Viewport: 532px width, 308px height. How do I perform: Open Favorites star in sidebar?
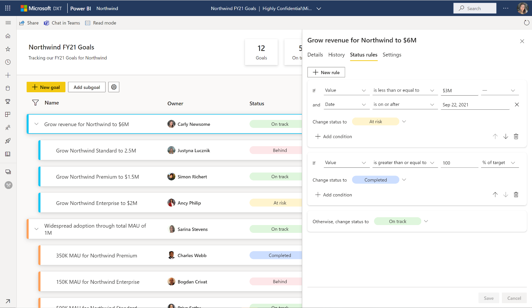pyautogui.click(x=8, y=49)
